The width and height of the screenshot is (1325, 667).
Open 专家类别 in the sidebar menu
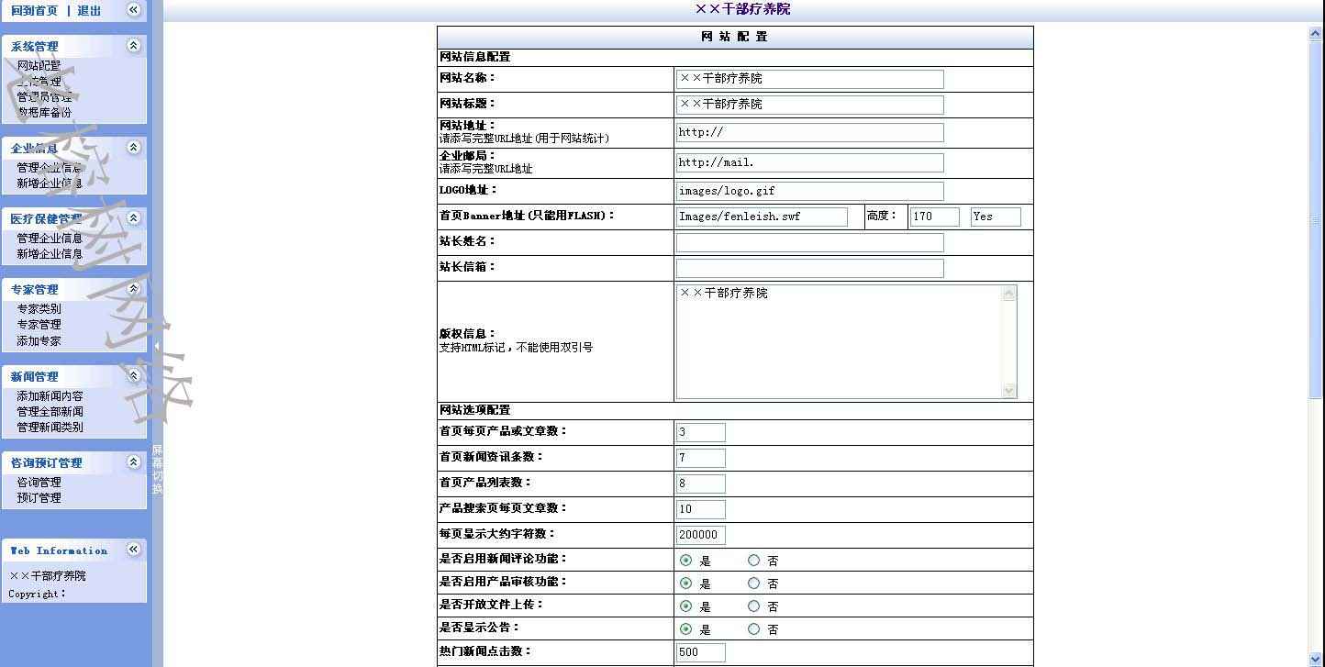39,309
